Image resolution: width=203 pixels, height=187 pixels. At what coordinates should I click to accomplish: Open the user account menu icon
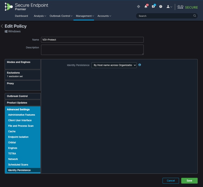click(169, 6)
